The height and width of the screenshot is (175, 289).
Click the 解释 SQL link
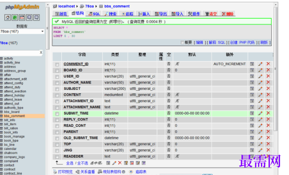217,43
